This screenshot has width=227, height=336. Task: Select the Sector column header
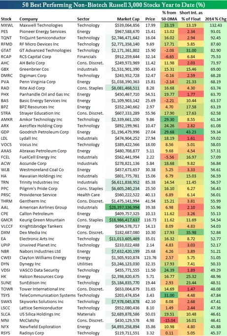83,19
